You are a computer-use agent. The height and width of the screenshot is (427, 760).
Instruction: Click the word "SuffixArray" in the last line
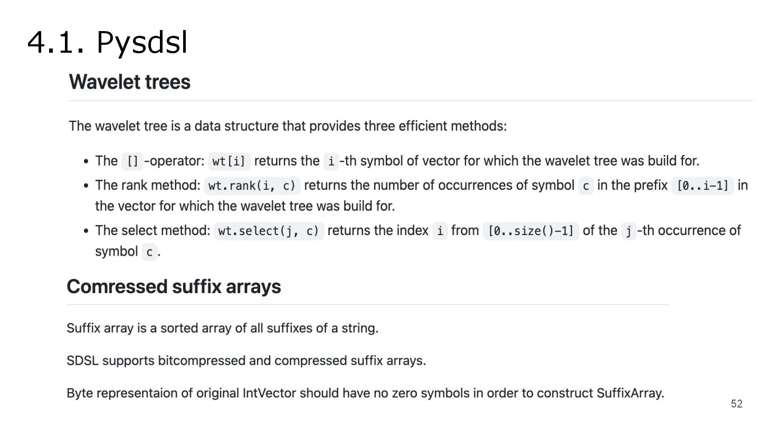tap(630, 393)
